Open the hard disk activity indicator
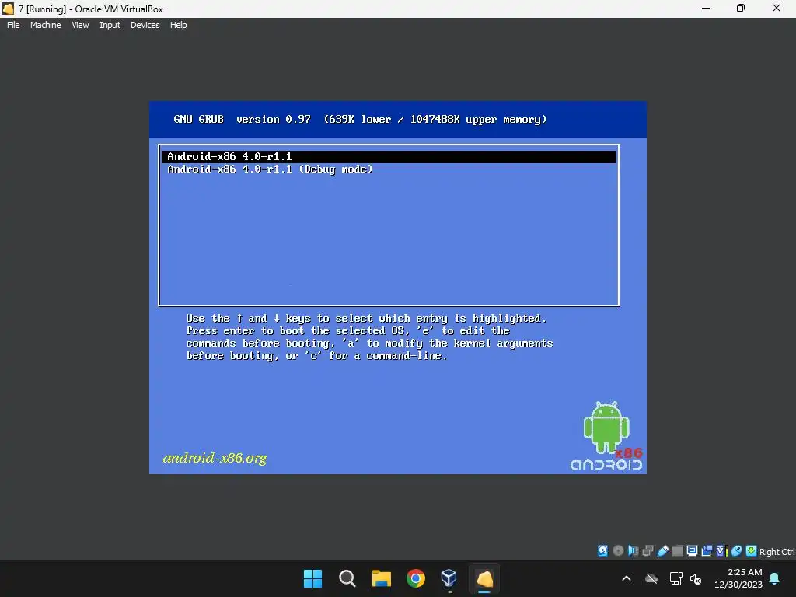Screen dimensions: 796x597 [x=602, y=551]
